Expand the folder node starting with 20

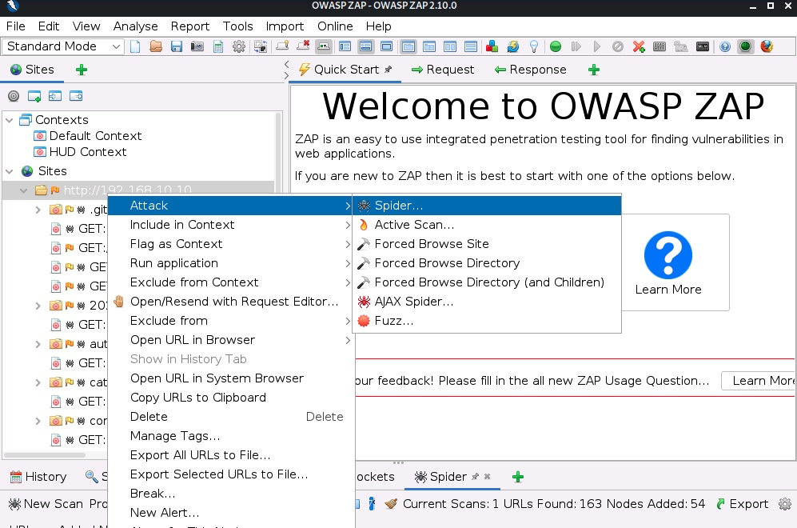point(38,306)
